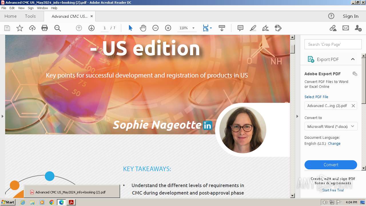Viewport: 366px width, 206px height.
Task: Send file by email envelope icon
Action: 346,28
